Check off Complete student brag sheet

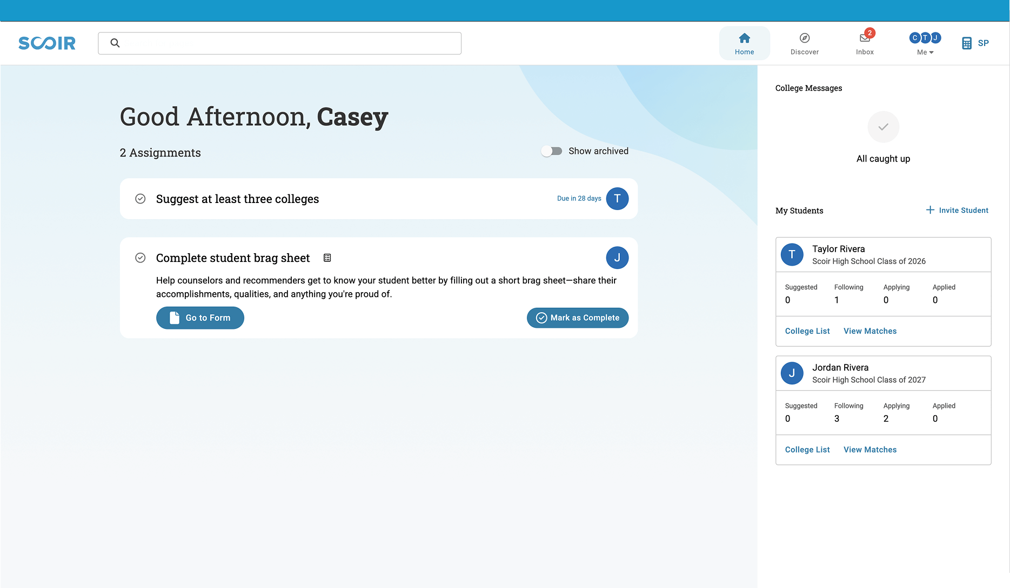click(140, 258)
